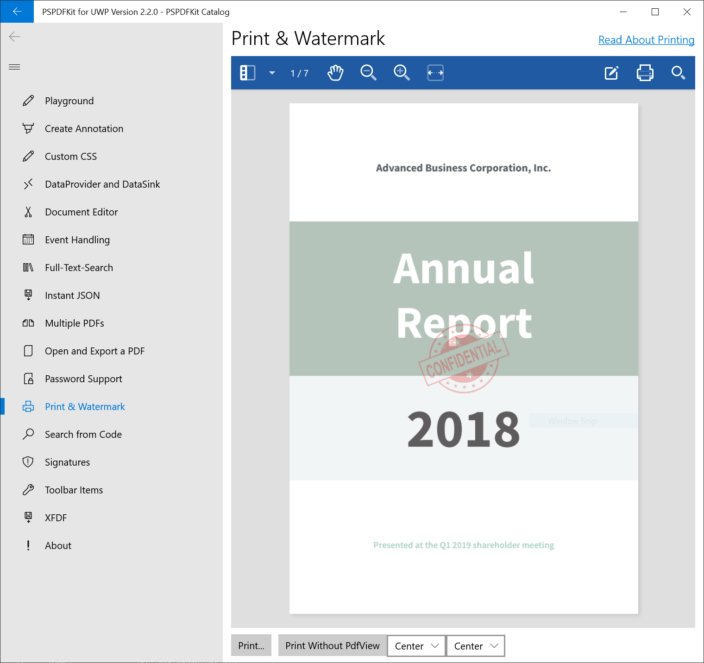Toggle the page thumbnails sidebar panel
704x663 pixels.
tap(248, 72)
